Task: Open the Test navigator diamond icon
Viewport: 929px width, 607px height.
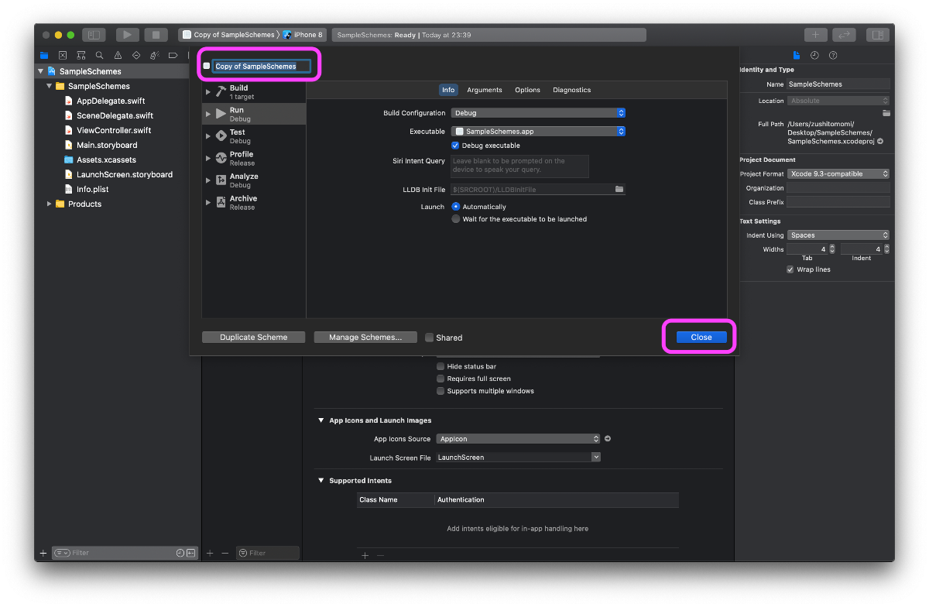Action: (136, 55)
